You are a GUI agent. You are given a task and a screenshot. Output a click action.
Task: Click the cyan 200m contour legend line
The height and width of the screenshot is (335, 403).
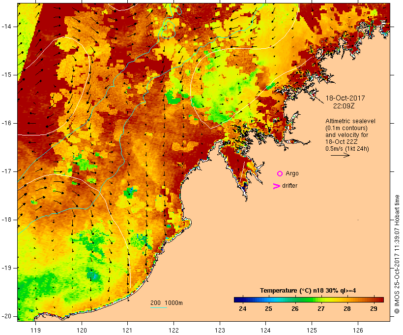coord(159,307)
